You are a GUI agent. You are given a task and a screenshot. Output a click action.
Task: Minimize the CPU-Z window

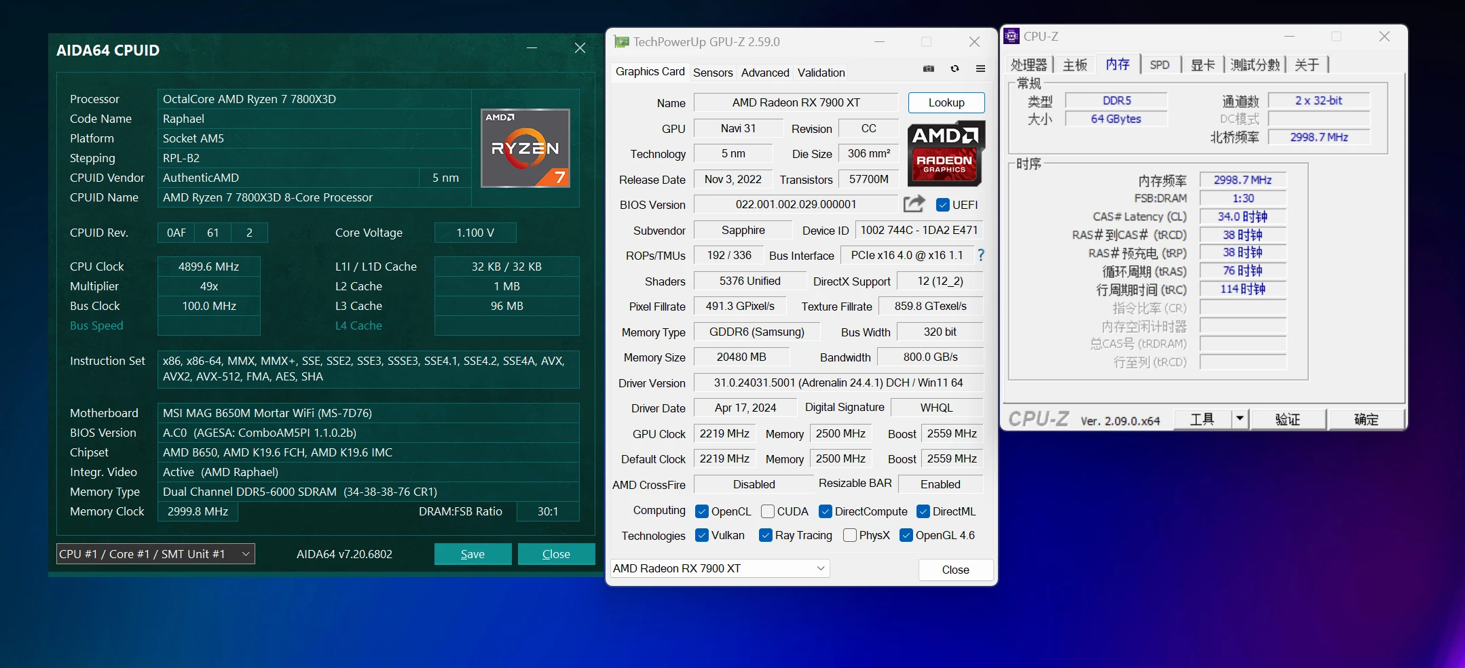pos(1290,36)
